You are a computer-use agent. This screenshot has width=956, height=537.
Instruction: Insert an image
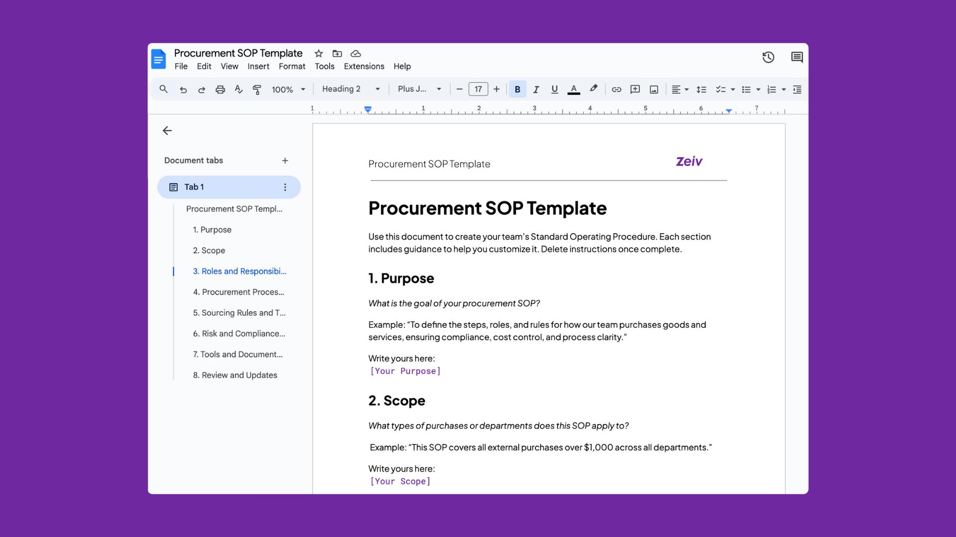click(653, 89)
